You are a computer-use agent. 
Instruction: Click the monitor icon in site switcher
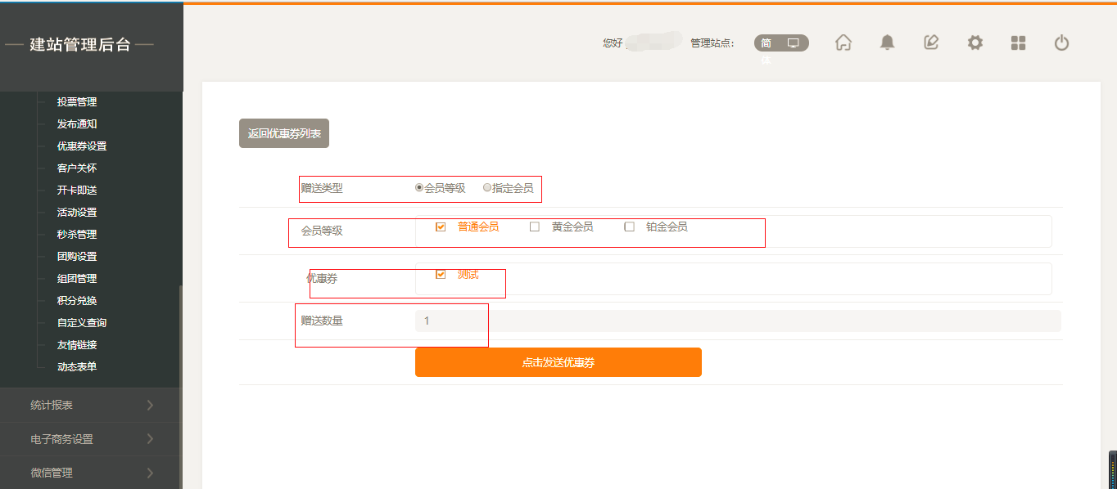[793, 43]
